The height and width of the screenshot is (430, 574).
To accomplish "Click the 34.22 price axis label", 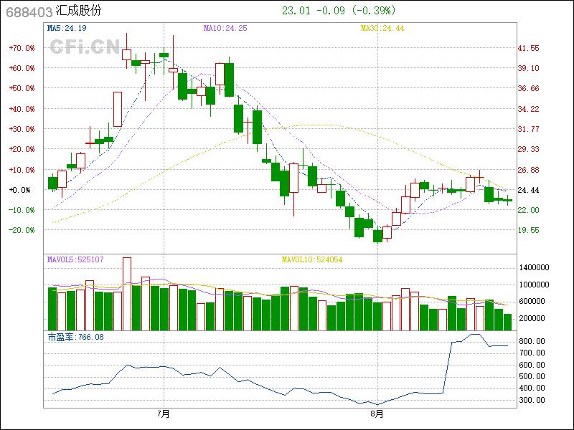I will 528,109.
